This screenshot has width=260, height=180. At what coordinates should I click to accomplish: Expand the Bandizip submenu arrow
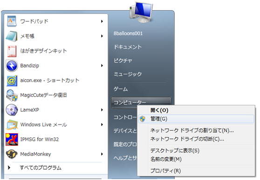coord(102,66)
